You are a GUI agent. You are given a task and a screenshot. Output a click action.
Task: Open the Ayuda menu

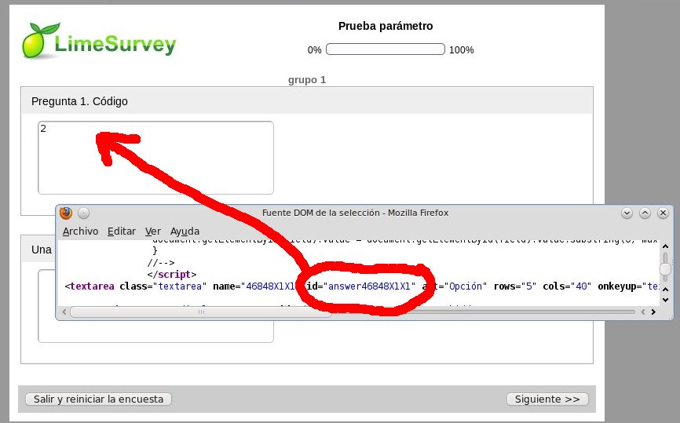pos(185,232)
